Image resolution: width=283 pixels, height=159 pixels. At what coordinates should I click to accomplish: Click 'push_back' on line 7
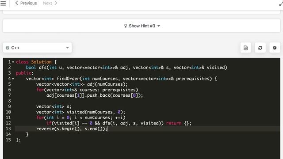(x=99, y=95)
